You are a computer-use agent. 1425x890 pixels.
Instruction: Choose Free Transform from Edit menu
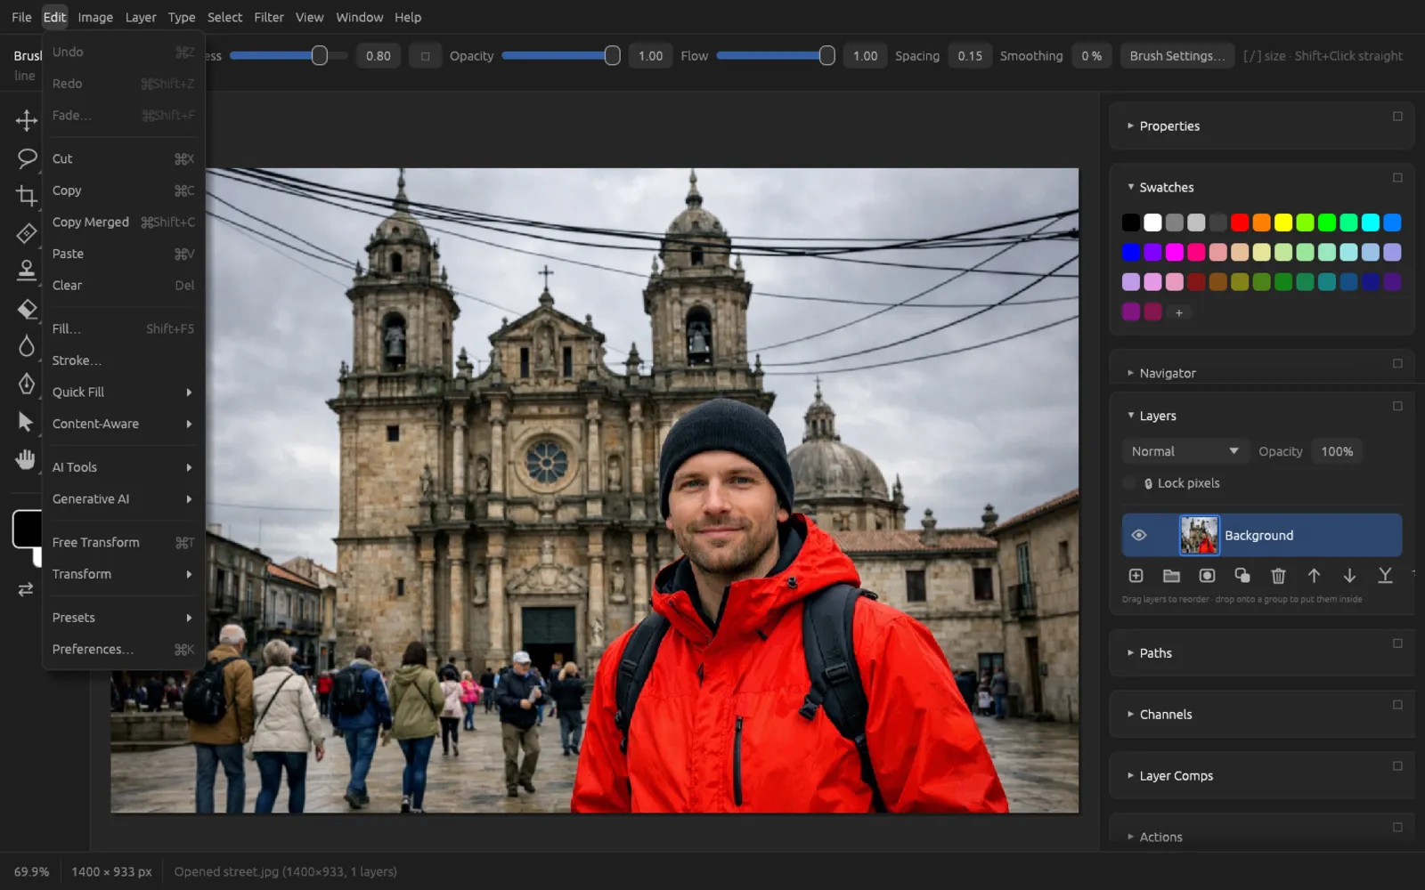click(x=123, y=543)
